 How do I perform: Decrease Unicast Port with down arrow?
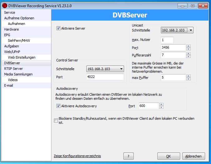[188, 49]
